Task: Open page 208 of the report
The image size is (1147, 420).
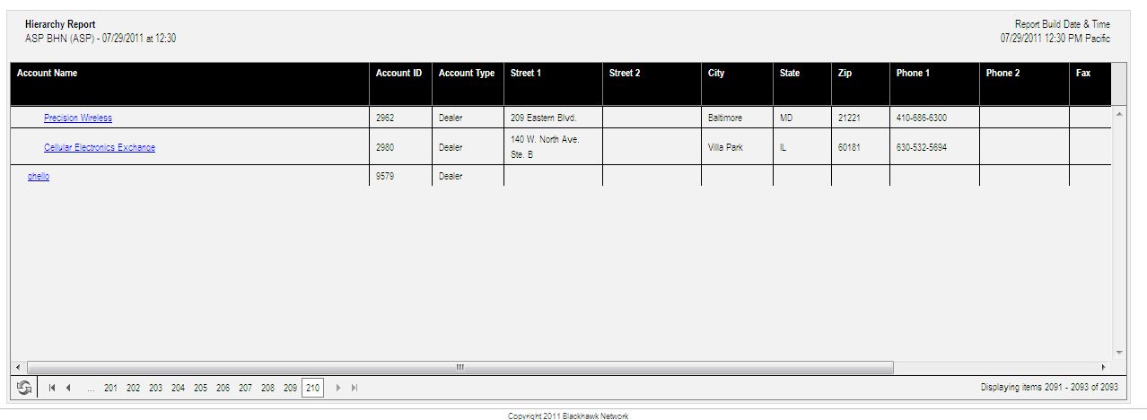Action: pyautogui.click(x=267, y=389)
